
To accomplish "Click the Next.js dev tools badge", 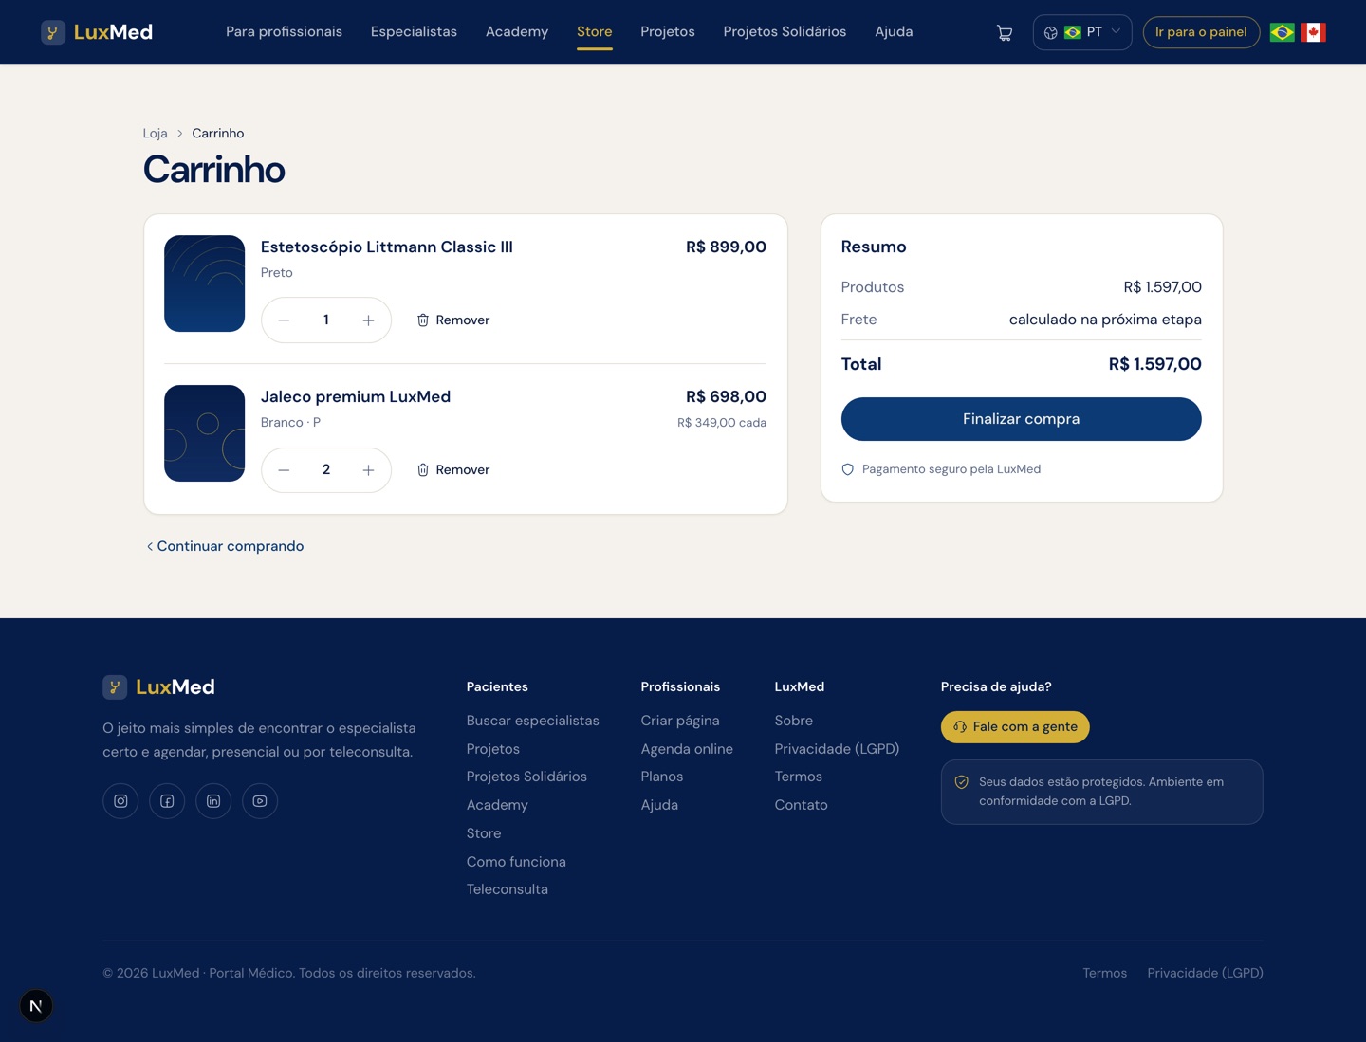I will pyautogui.click(x=36, y=1006).
